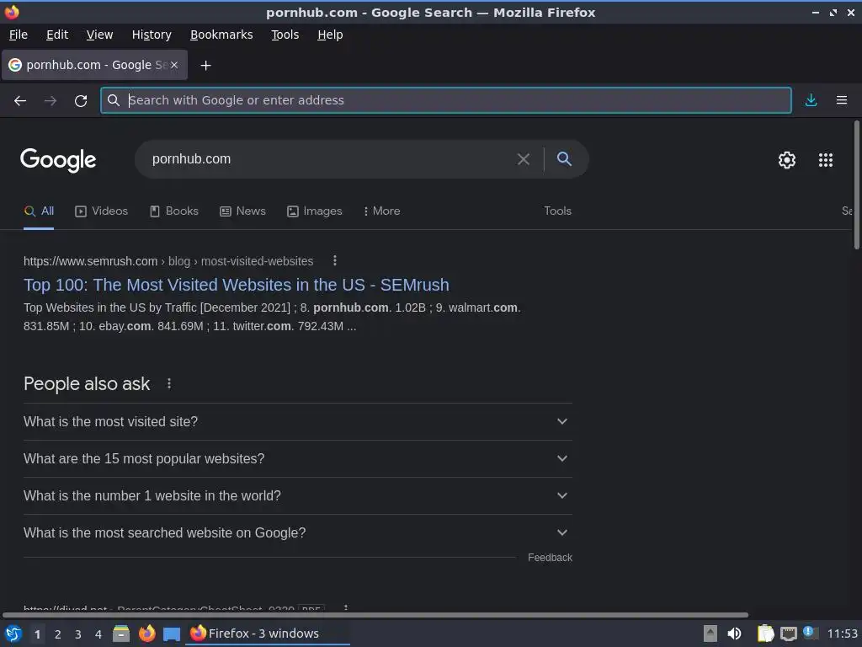Select the All results tab
This screenshot has height=647, width=862.
(39, 211)
